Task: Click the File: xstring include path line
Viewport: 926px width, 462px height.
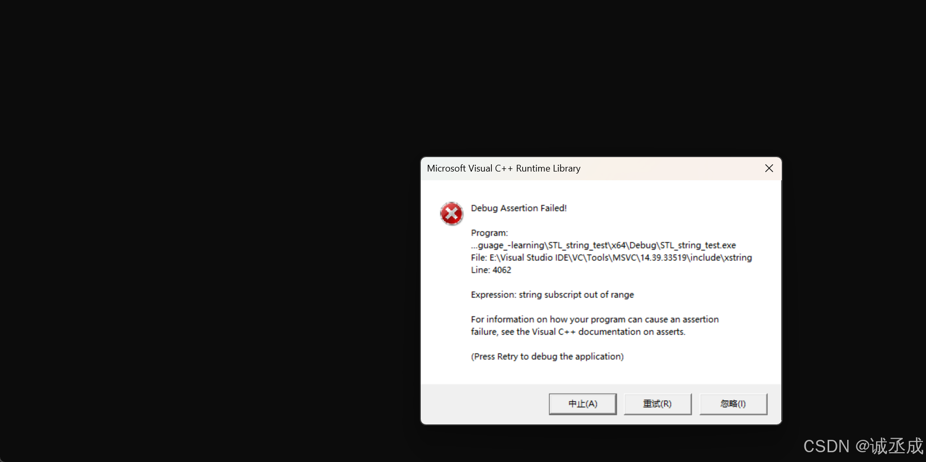Action: (611, 258)
